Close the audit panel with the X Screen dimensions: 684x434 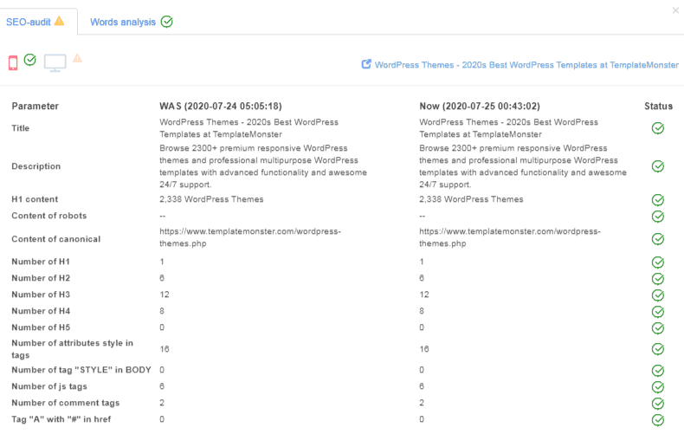675,10
